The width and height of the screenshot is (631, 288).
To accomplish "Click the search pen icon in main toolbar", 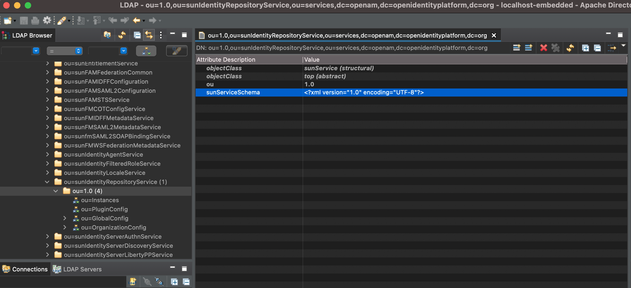I will [62, 20].
